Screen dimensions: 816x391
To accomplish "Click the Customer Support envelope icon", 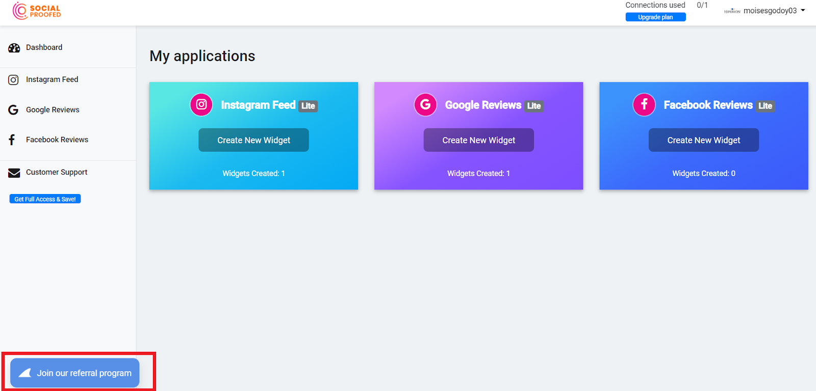I will 14,173.
